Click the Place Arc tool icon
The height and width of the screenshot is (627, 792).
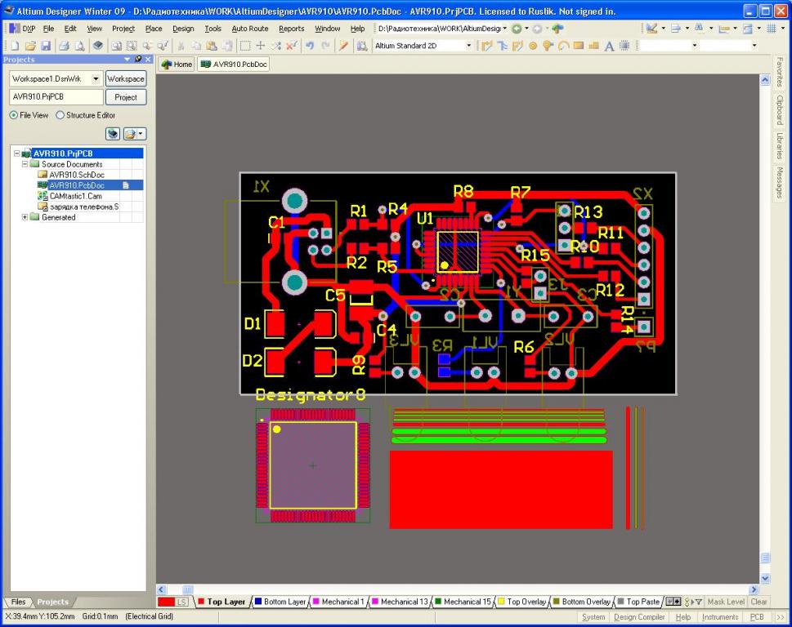coord(564,46)
